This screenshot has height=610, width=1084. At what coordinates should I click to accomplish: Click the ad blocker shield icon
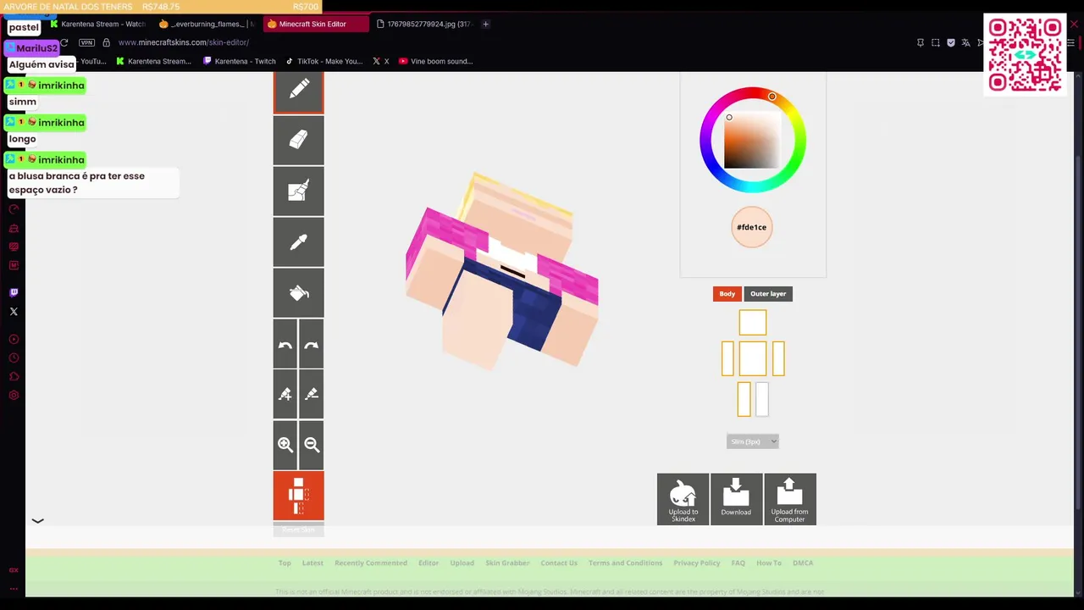coord(951,42)
